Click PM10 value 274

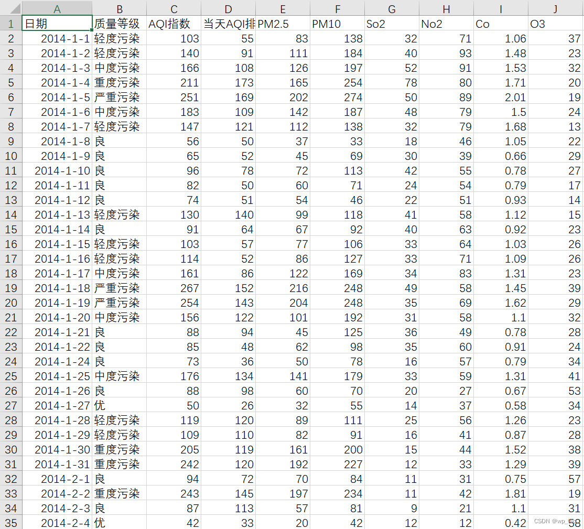(x=337, y=97)
